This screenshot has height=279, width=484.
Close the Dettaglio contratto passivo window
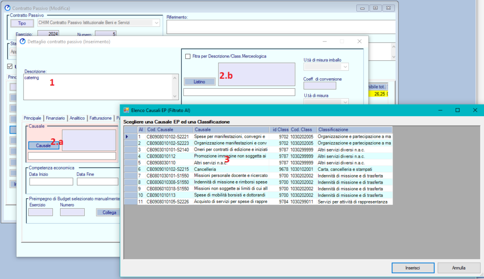pyautogui.click(x=359, y=42)
